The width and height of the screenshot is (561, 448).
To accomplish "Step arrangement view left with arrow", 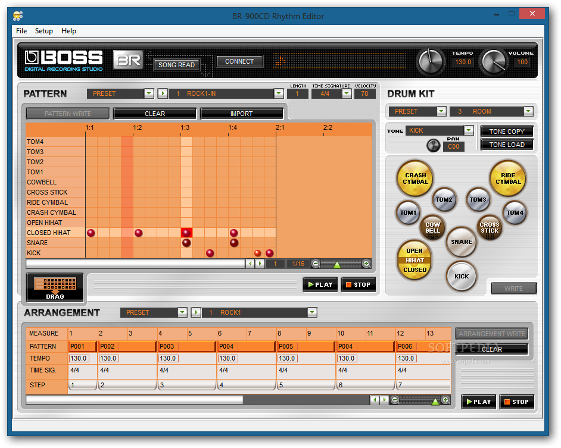I will point(375,400).
